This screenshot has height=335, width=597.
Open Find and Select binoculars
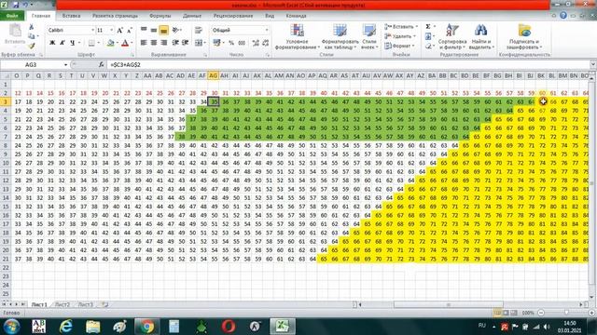click(481, 37)
